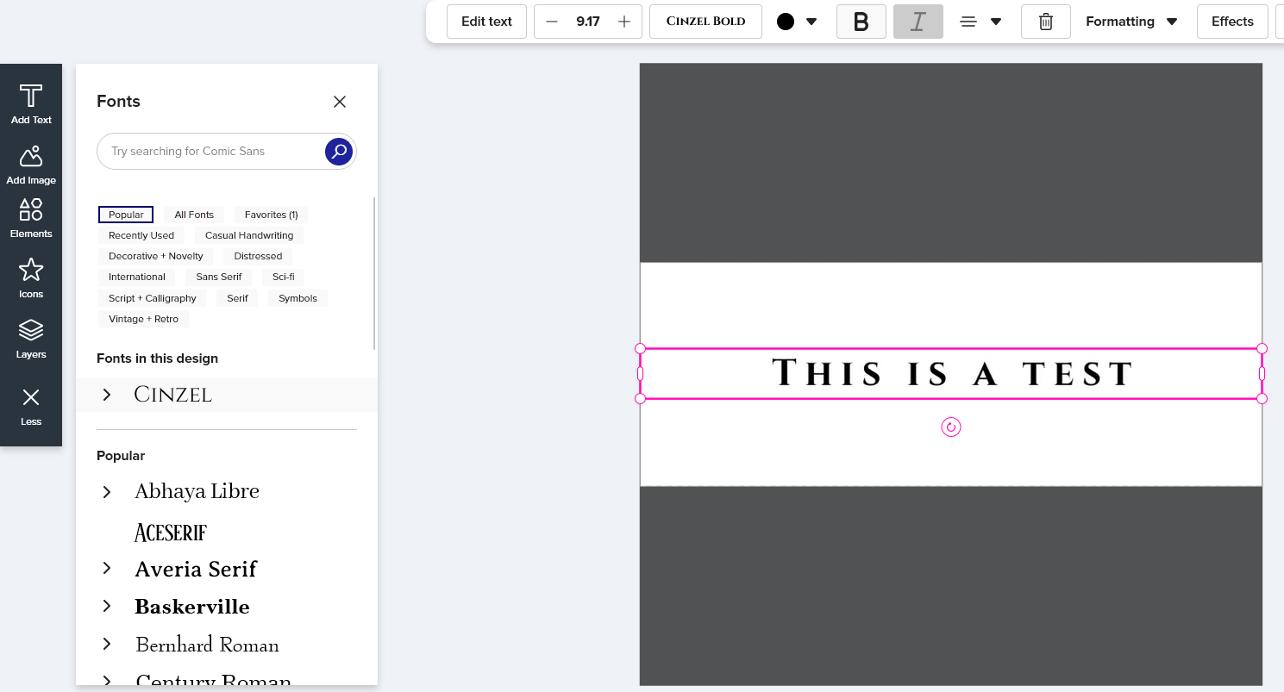This screenshot has height=692, width=1284.
Task: Expand the Cinzel font variants
Action: [x=107, y=395]
